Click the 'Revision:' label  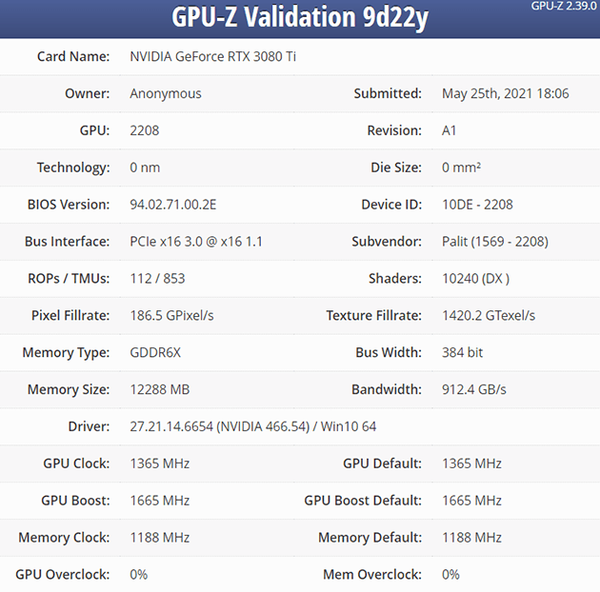tap(394, 130)
